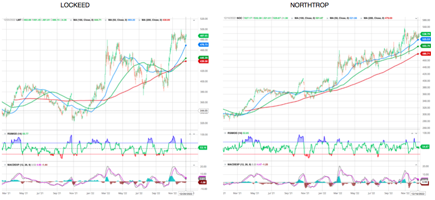Move the Lockheed RSIMOD pane up
435x200 pixels.
[190, 134]
